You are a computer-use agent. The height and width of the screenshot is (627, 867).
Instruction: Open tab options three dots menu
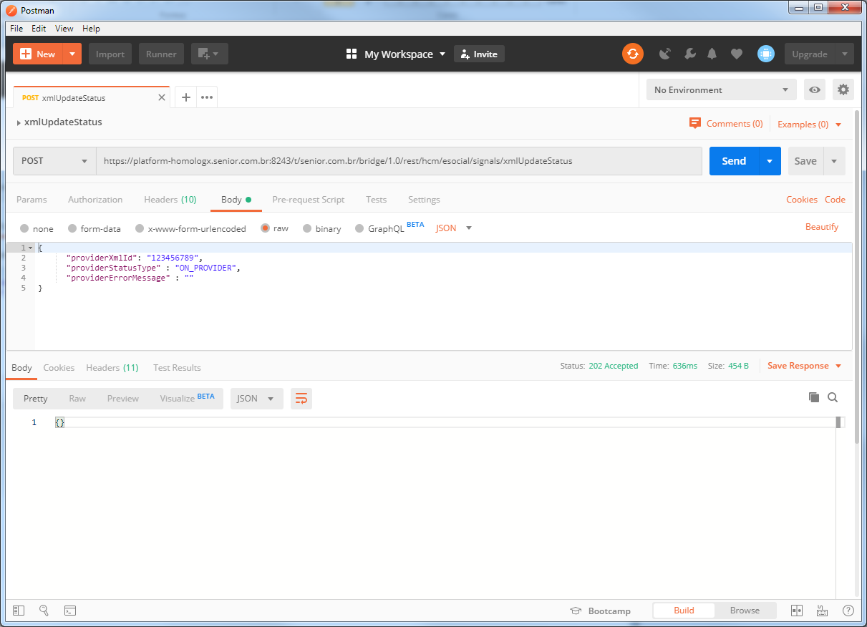(207, 97)
